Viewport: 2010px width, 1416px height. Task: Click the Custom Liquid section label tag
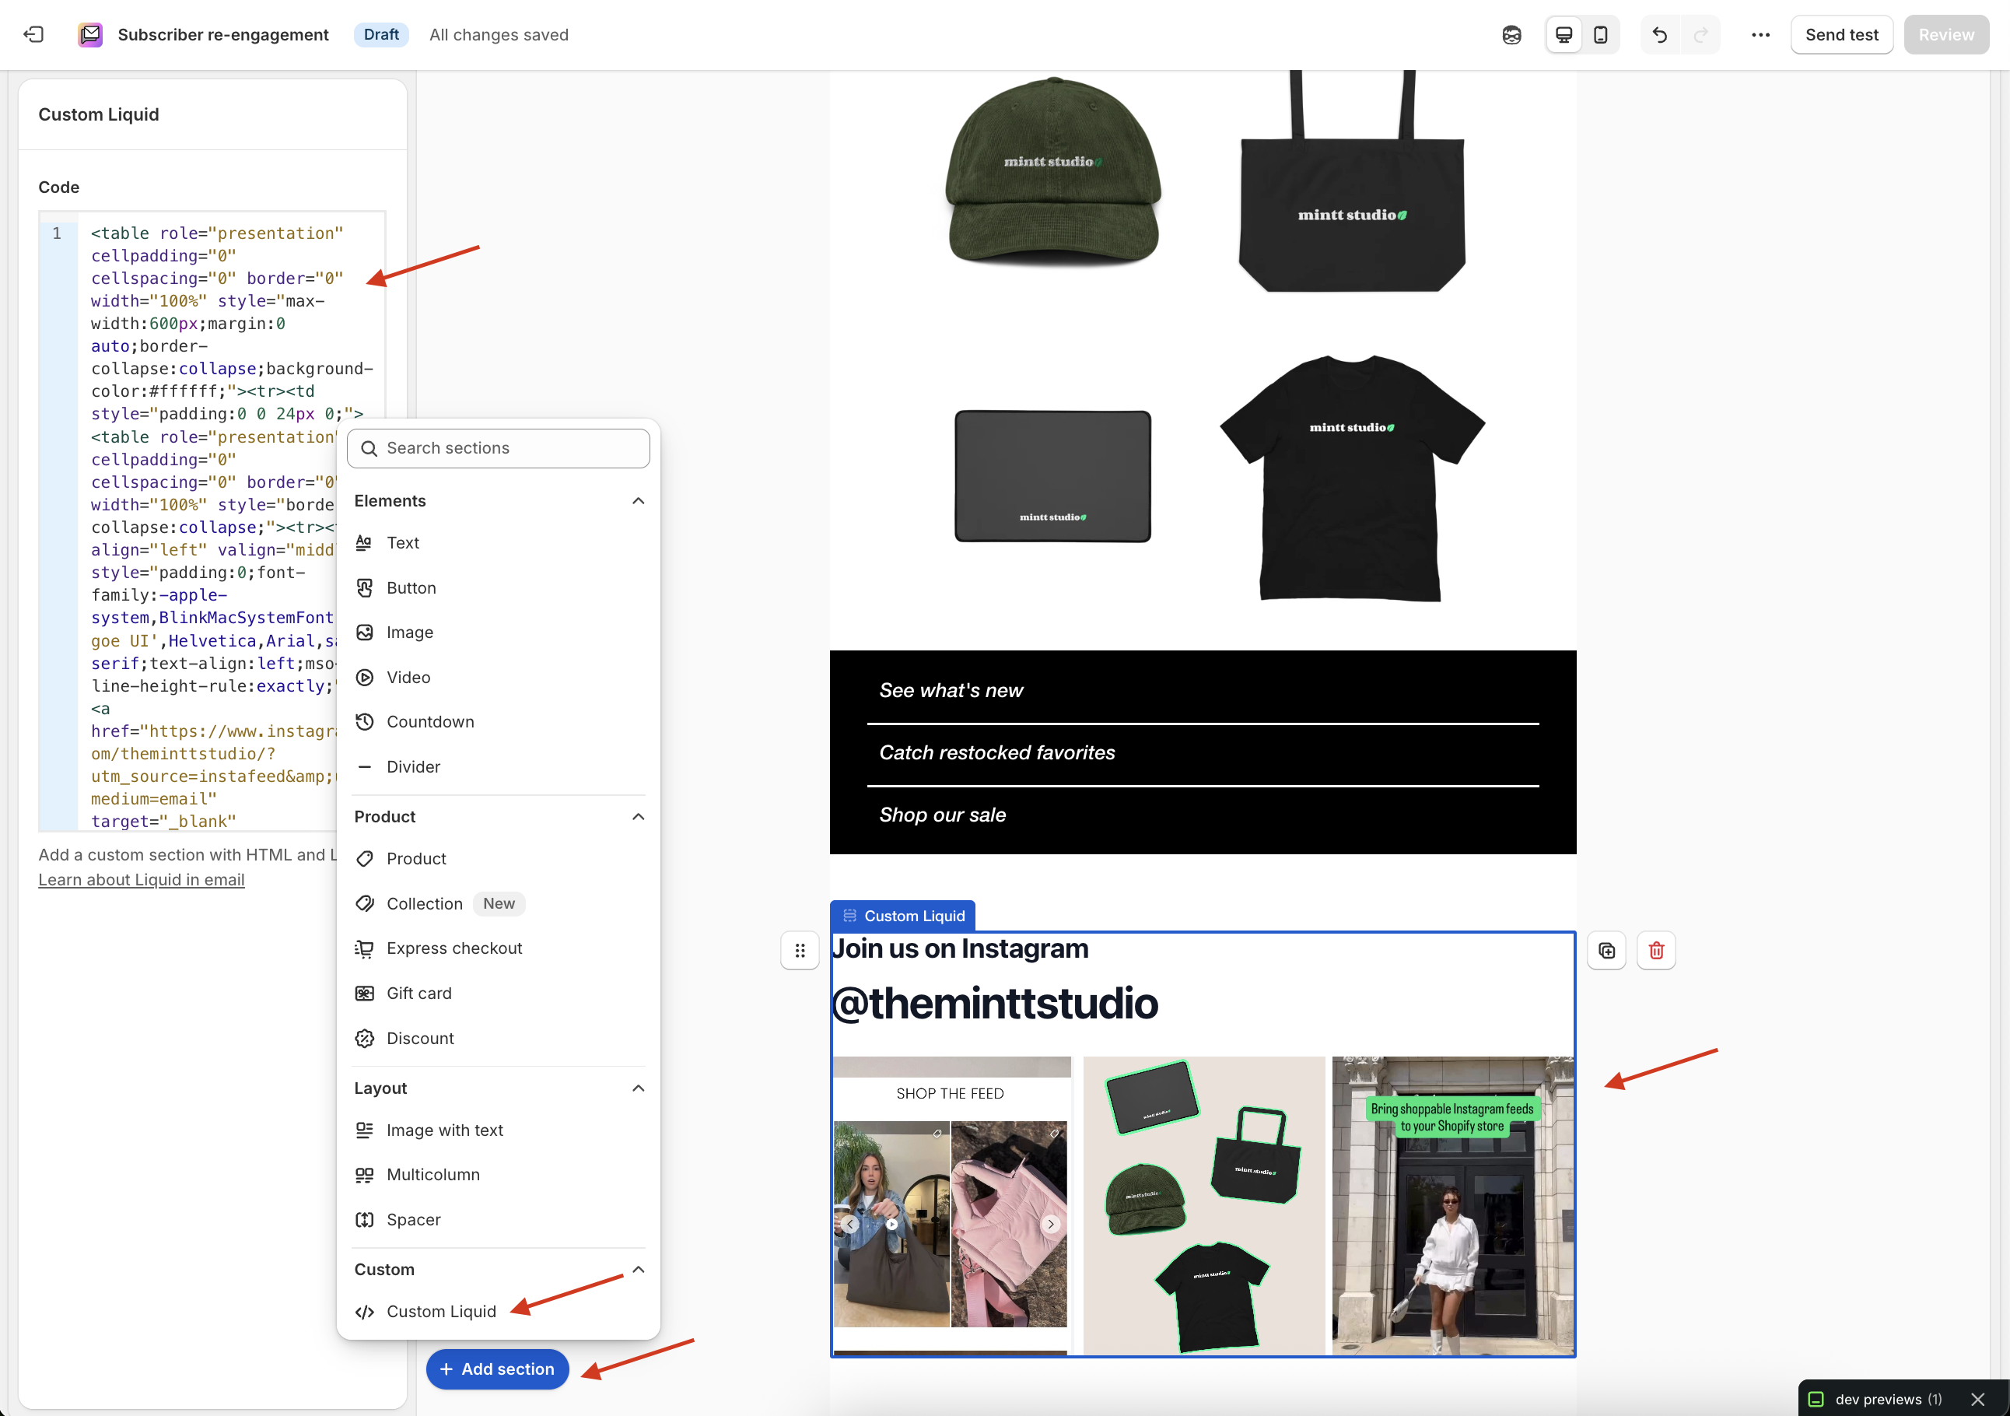[x=902, y=916]
